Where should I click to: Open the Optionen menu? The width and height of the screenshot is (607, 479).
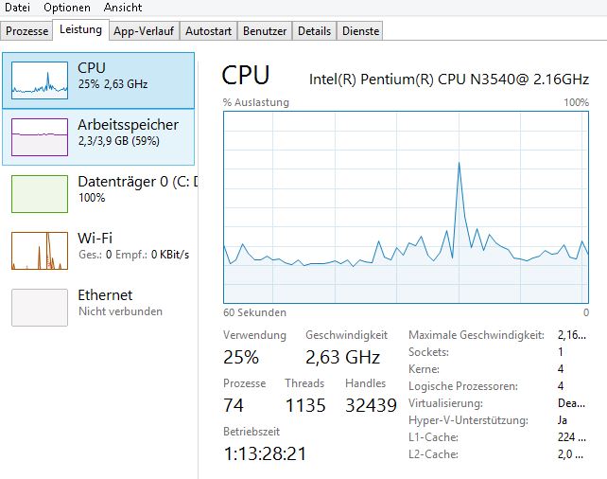click(66, 8)
